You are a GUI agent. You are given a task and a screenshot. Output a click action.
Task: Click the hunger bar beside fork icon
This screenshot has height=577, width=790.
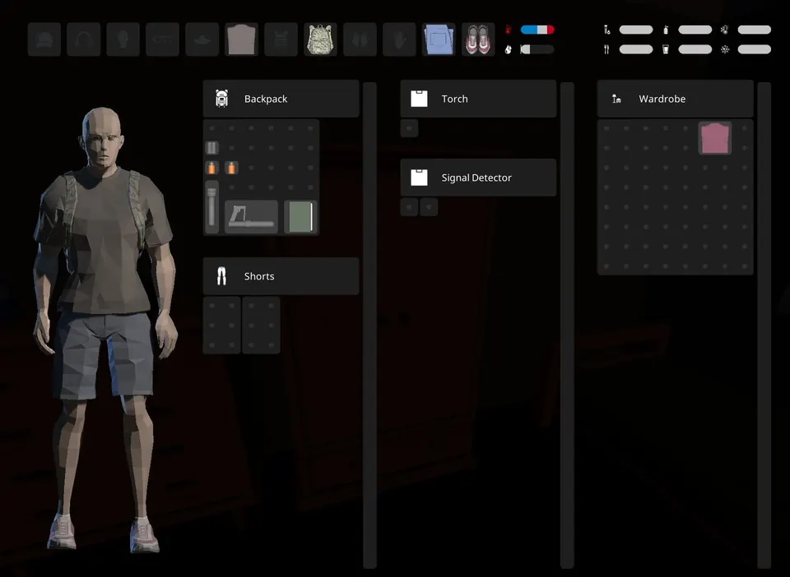[x=636, y=49]
